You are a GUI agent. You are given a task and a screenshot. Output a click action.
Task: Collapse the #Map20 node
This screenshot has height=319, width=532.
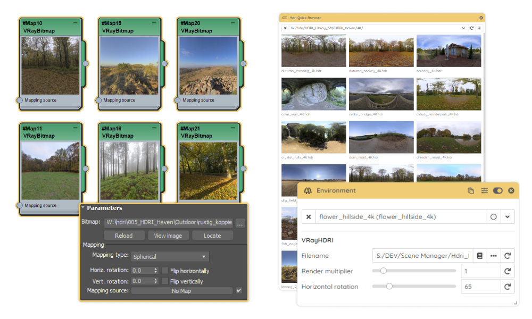233,23
